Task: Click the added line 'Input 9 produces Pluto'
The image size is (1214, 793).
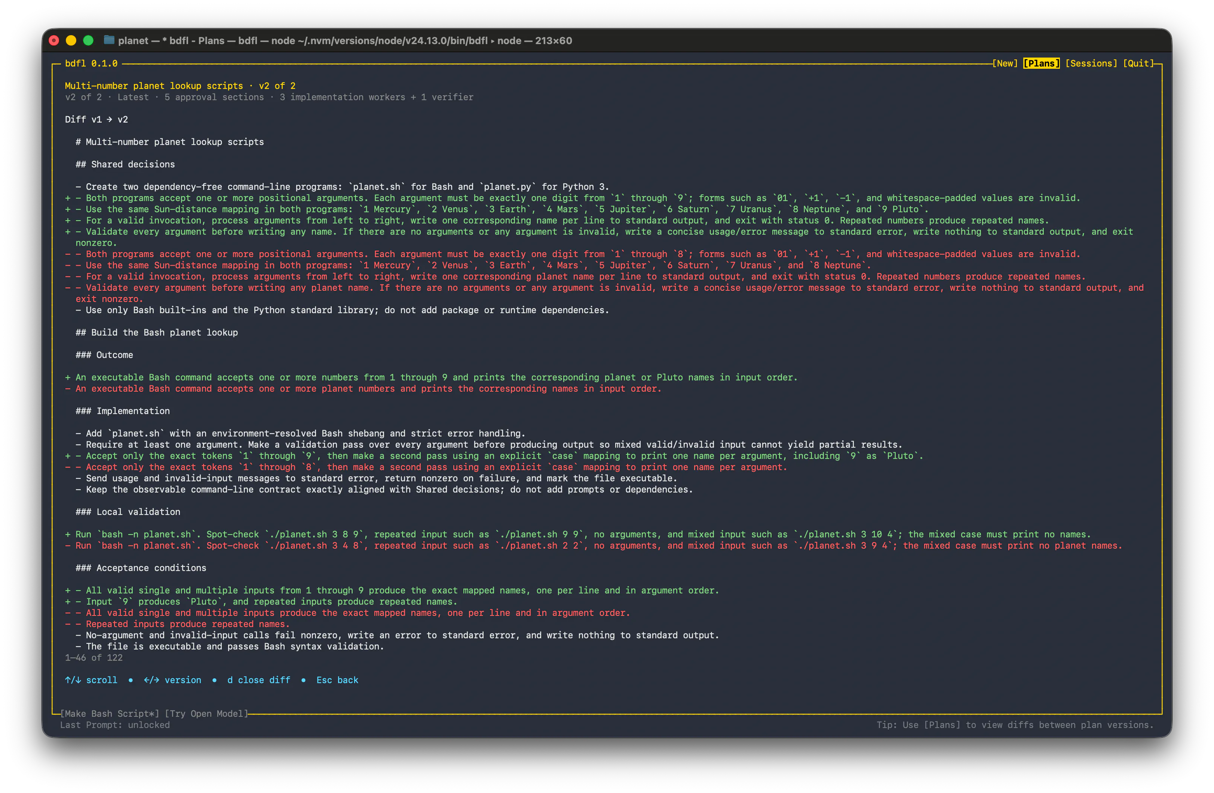Action: tap(261, 601)
